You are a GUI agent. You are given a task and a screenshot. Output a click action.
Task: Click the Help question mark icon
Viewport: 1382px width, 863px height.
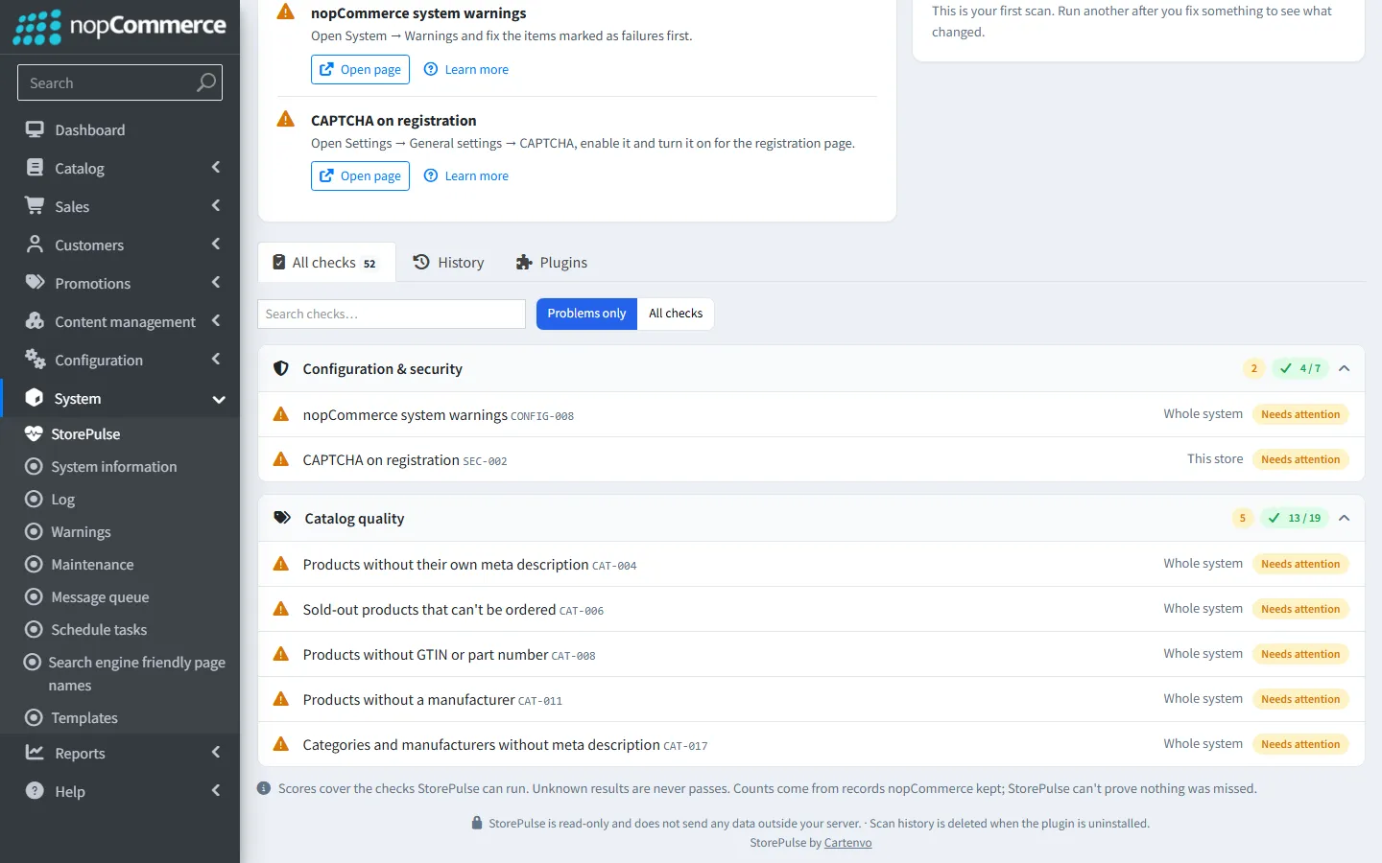point(35,791)
